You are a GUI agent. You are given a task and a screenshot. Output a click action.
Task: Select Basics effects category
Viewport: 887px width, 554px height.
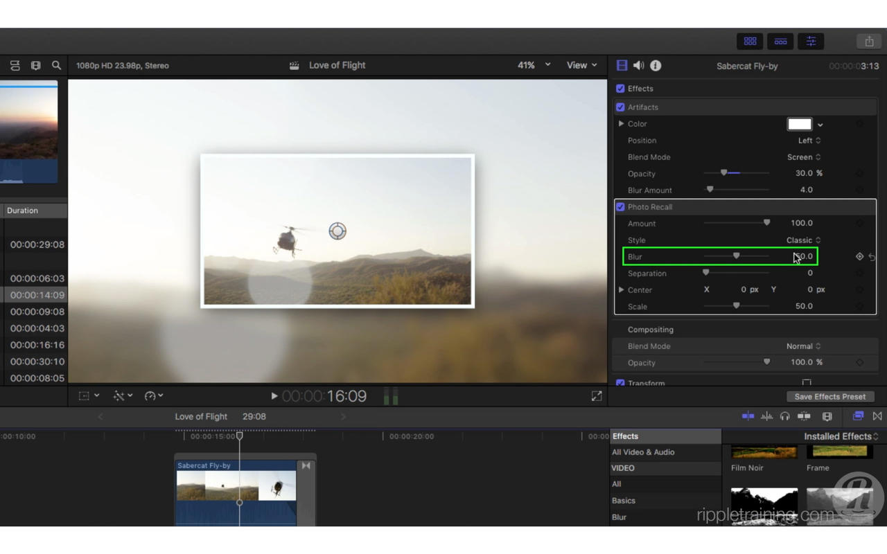(624, 501)
